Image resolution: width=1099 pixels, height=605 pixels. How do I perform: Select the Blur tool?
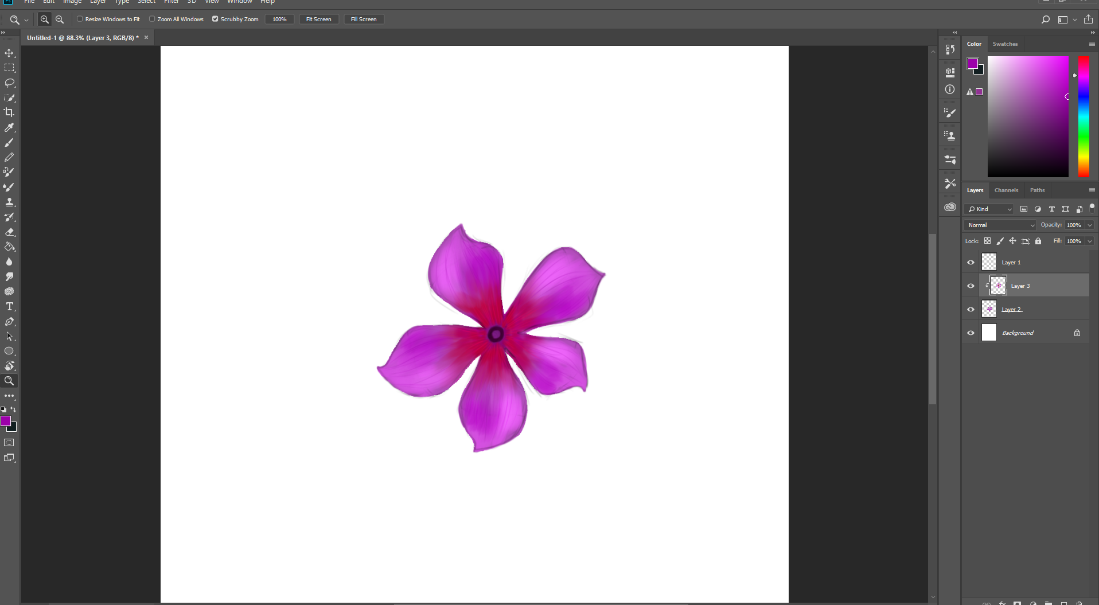coord(9,261)
